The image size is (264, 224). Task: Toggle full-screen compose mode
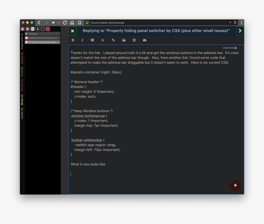pos(134,40)
